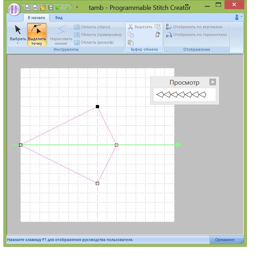Screen dimensions: 258x258
Task: Open the Вид ribbon tab
Action: pyautogui.click(x=59, y=18)
